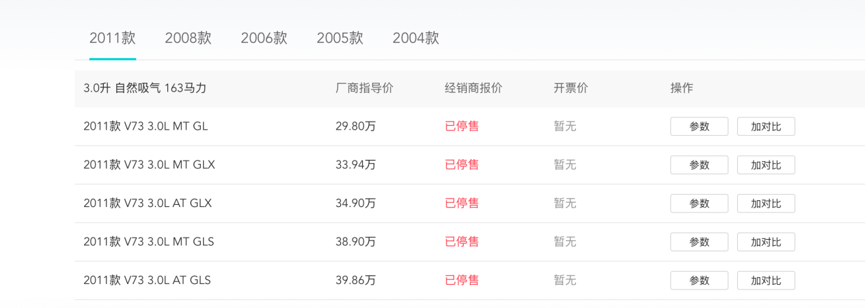Open the 2011款 V73 3.0L MT GLS model link
This screenshot has height=308, width=865.
pos(148,241)
